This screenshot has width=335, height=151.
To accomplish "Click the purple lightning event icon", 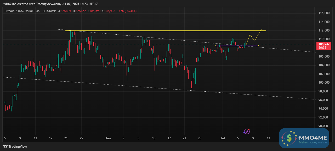I will [x=247, y=131].
